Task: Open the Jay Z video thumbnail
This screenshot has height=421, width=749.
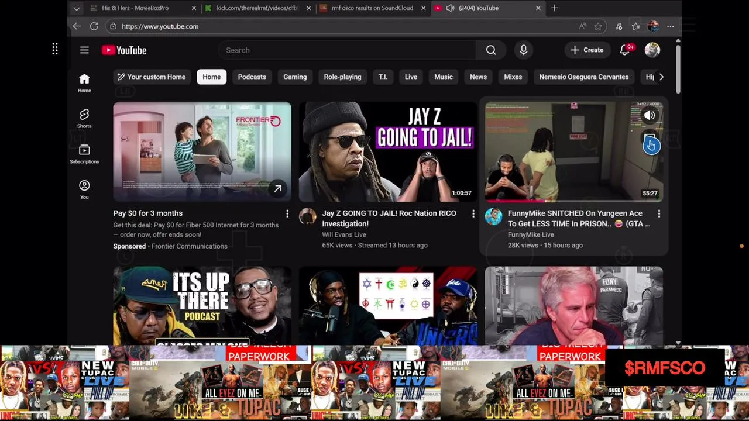Action: 388,152
